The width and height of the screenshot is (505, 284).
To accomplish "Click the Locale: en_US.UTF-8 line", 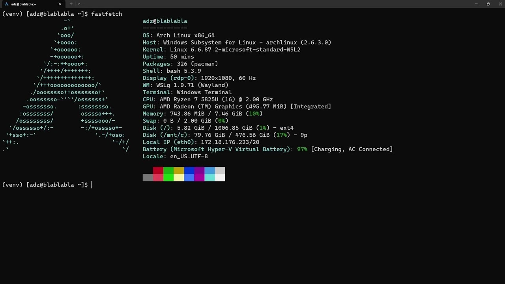I will click(175, 156).
